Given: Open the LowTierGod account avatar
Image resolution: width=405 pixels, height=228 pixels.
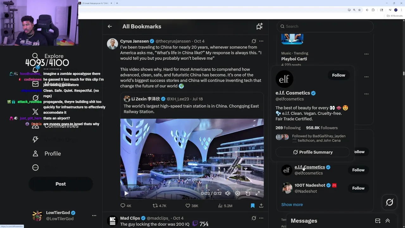Looking at the screenshot, I should coord(37,216).
